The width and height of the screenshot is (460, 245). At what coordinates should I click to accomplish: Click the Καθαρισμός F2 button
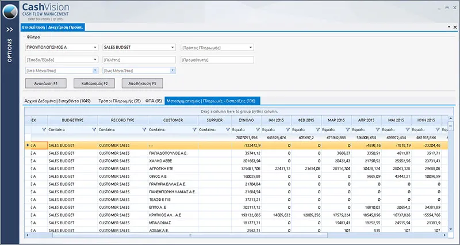point(94,83)
